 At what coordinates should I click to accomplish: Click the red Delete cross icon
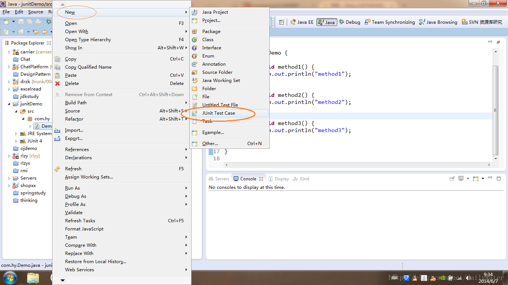(x=58, y=83)
